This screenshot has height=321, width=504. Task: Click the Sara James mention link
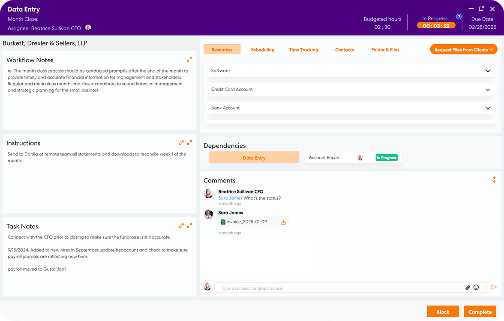pos(230,198)
